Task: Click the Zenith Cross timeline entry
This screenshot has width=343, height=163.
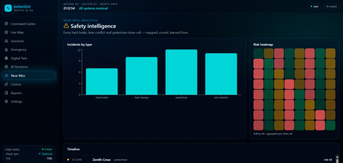Action: 200,160
